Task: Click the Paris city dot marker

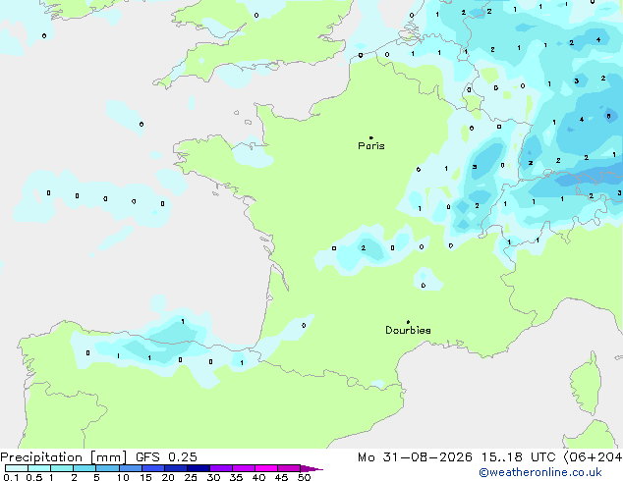Action: coord(371,137)
